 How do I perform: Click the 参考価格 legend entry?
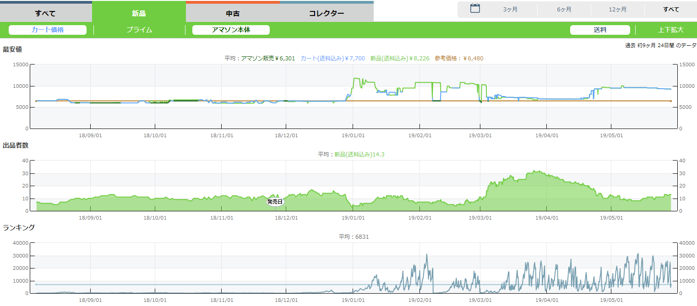459,59
